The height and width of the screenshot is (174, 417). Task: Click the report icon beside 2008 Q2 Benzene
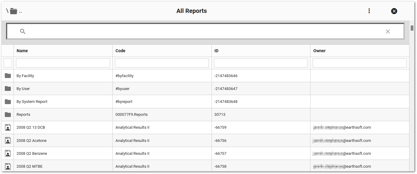[8, 153]
